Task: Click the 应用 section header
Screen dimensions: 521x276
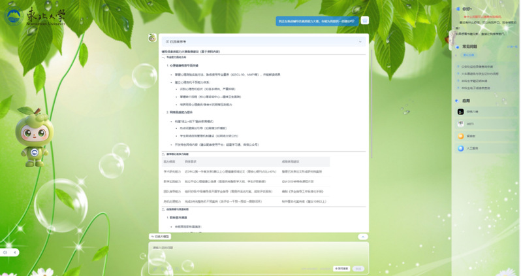Action: click(466, 101)
